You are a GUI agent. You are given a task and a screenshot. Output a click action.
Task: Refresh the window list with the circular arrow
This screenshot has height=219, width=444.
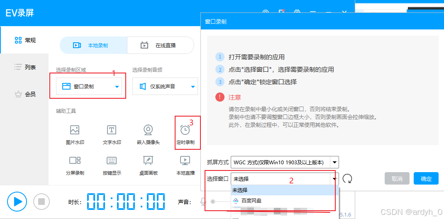(347, 178)
